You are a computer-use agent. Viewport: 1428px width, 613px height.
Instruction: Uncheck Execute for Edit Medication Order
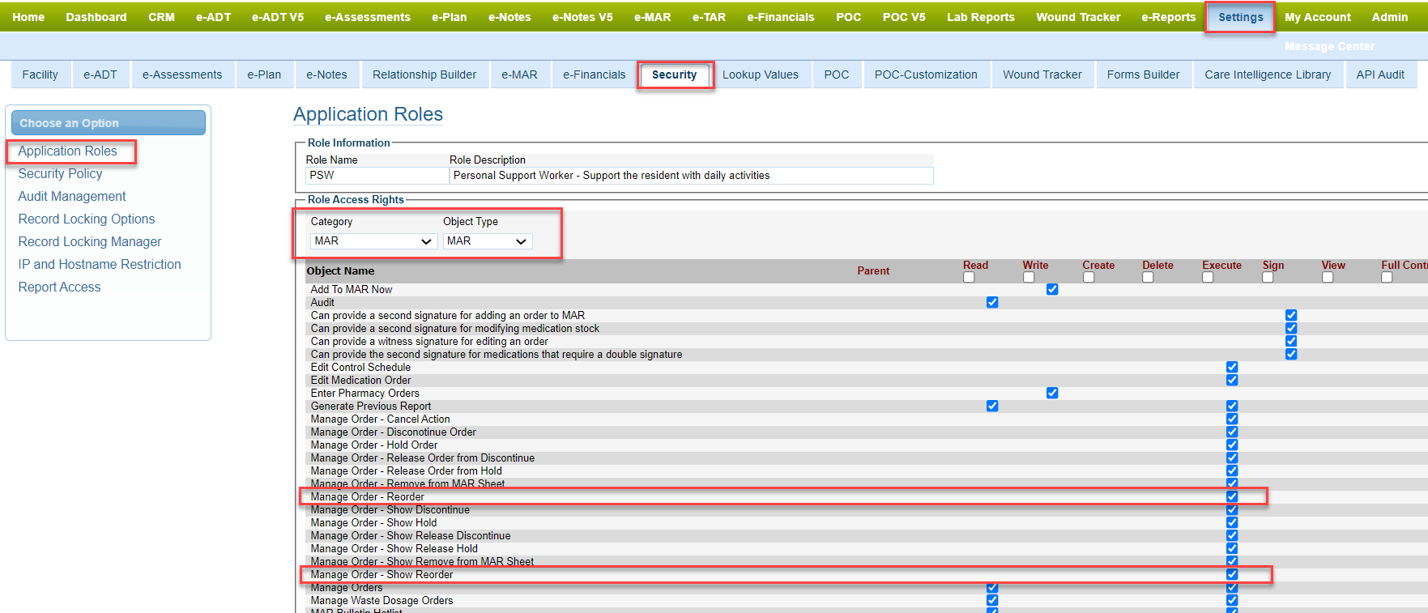point(1232,380)
